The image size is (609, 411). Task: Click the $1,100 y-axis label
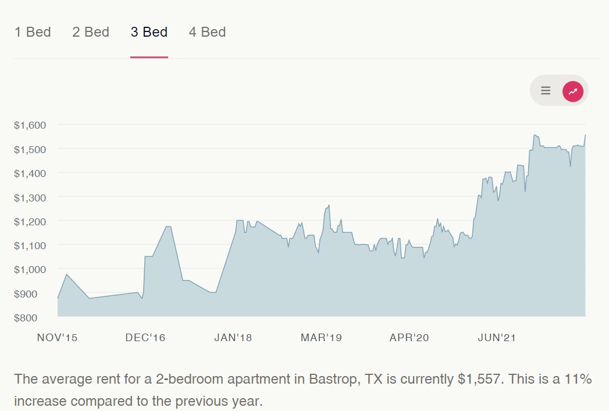tap(30, 246)
